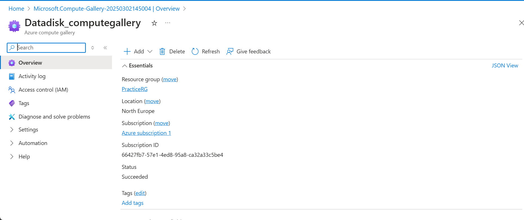Screen dimensions: 524x220
Task: Focus the sidebar Search field
Action: click(46, 48)
